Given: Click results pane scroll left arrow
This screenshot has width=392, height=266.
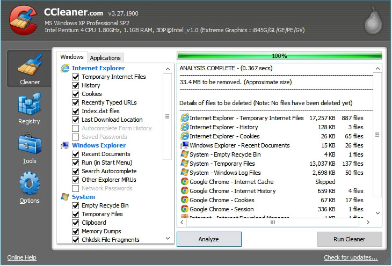Looking at the screenshot, I should pos(182,222).
